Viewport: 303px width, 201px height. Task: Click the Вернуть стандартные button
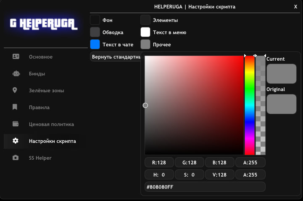[116, 57]
